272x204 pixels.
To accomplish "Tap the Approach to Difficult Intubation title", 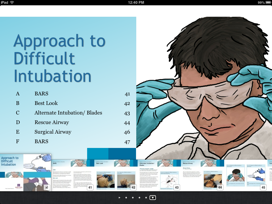I will pos(59,58).
